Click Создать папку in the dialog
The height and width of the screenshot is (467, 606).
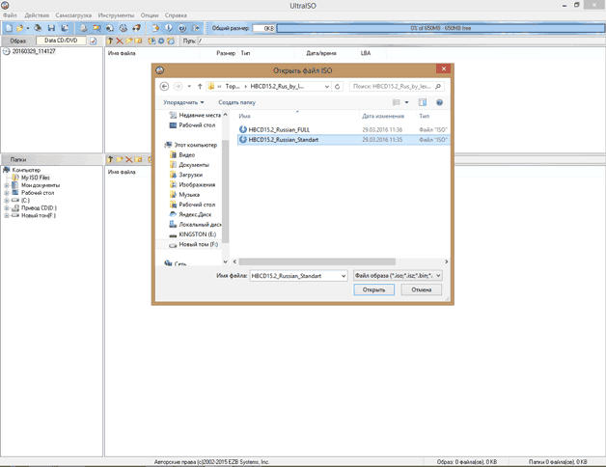point(237,102)
